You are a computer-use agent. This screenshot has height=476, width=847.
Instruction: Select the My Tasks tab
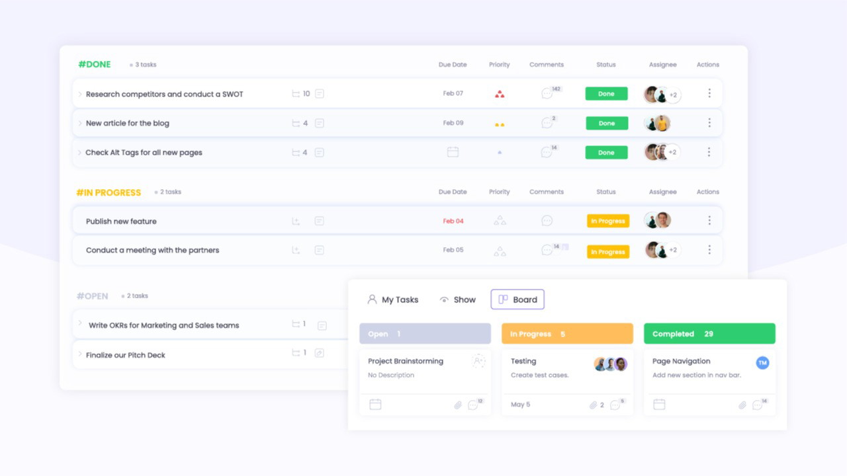[392, 299]
